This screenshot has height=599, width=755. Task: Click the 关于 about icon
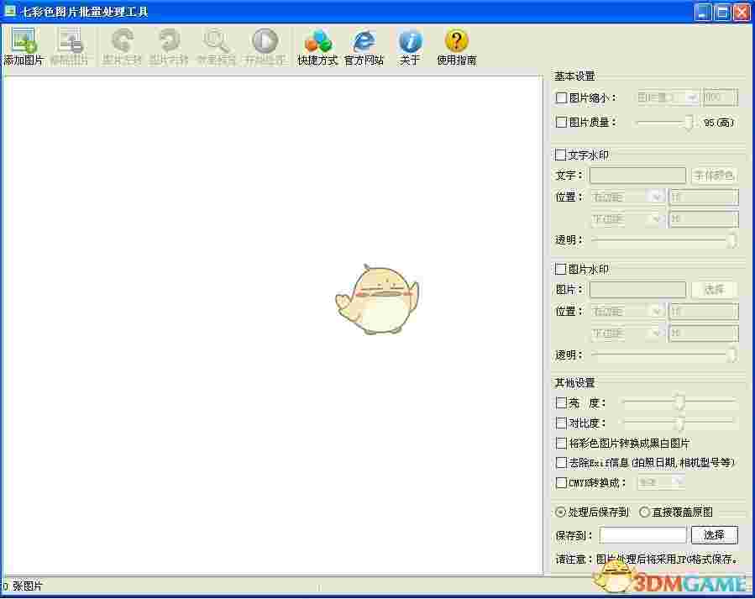tap(409, 44)
